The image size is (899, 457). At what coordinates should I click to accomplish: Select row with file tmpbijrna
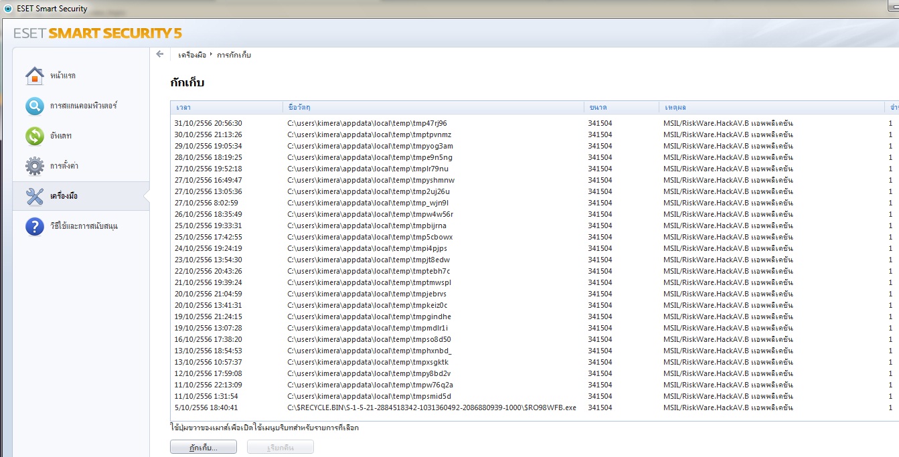(534, 225)
